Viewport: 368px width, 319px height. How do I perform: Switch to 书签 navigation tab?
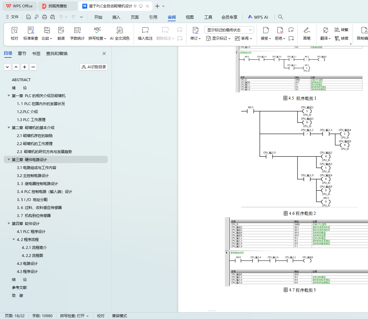click(x=36, y=53)
